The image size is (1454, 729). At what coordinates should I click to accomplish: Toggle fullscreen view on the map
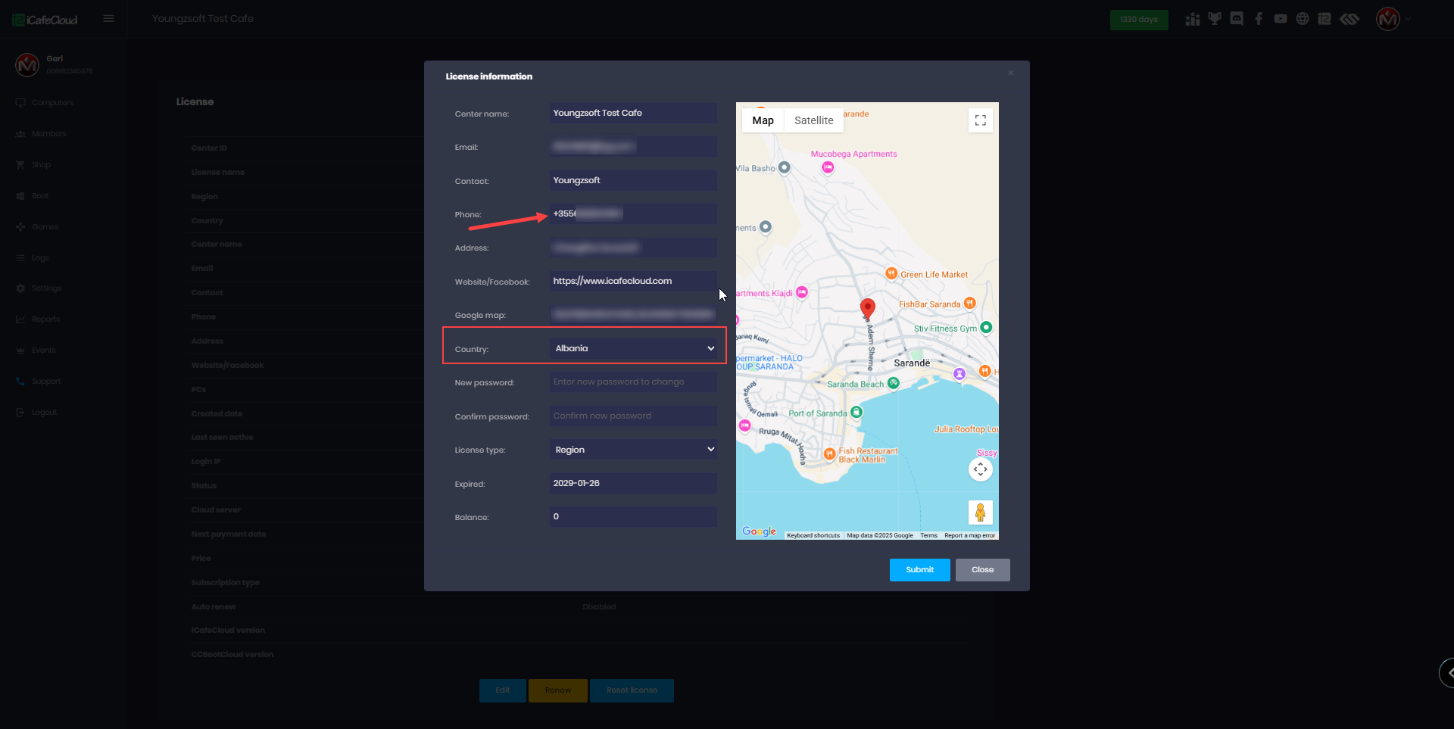(980, 120)
